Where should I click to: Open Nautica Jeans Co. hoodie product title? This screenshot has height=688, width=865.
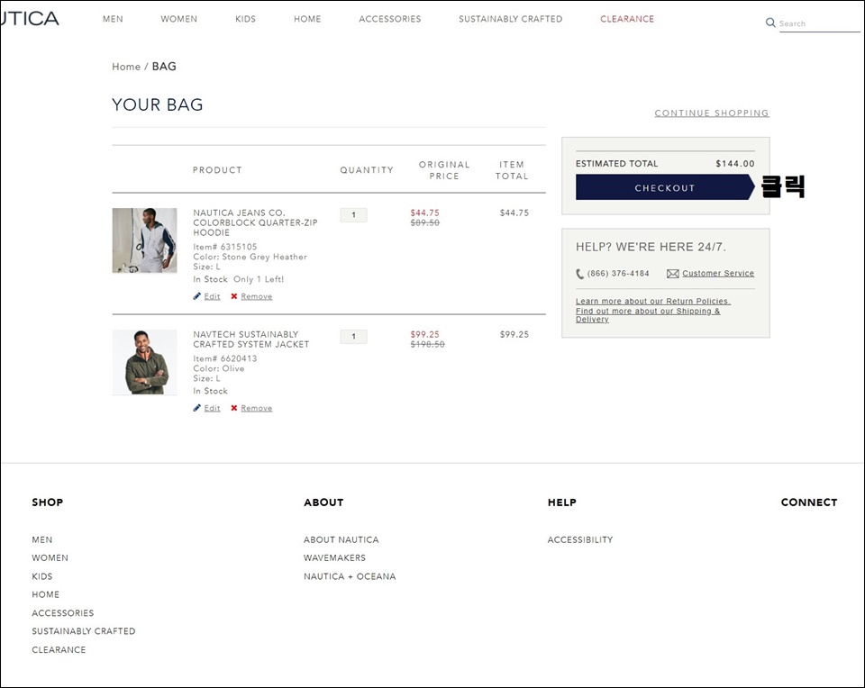255,222
